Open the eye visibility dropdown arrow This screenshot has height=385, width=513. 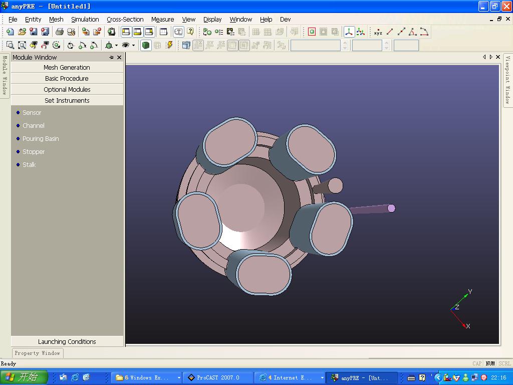click(x=133, y=46)
